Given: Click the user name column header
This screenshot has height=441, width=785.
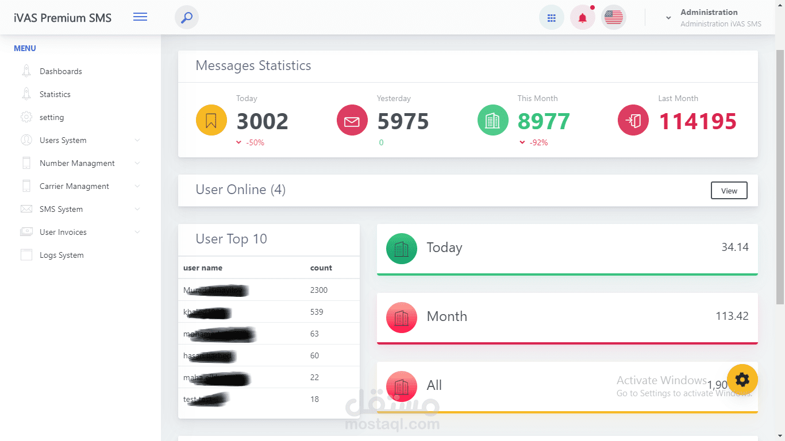Looking at the screenshot, I should point(203,268).
